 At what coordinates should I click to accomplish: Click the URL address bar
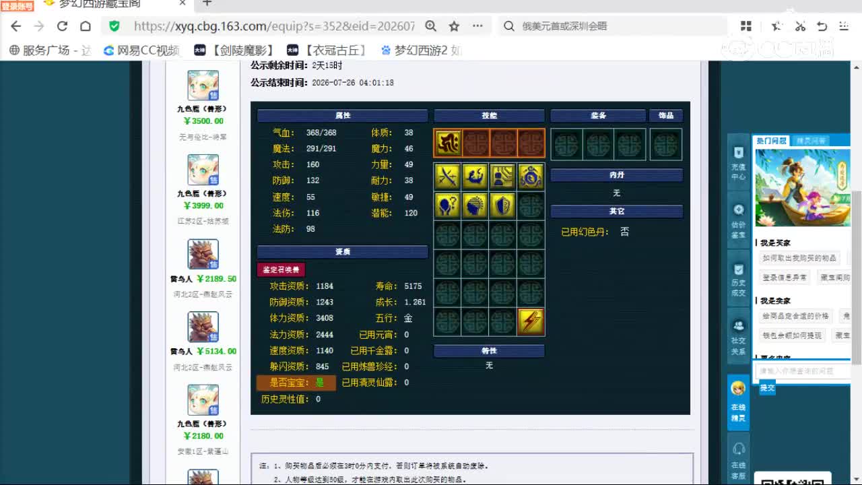274,26
